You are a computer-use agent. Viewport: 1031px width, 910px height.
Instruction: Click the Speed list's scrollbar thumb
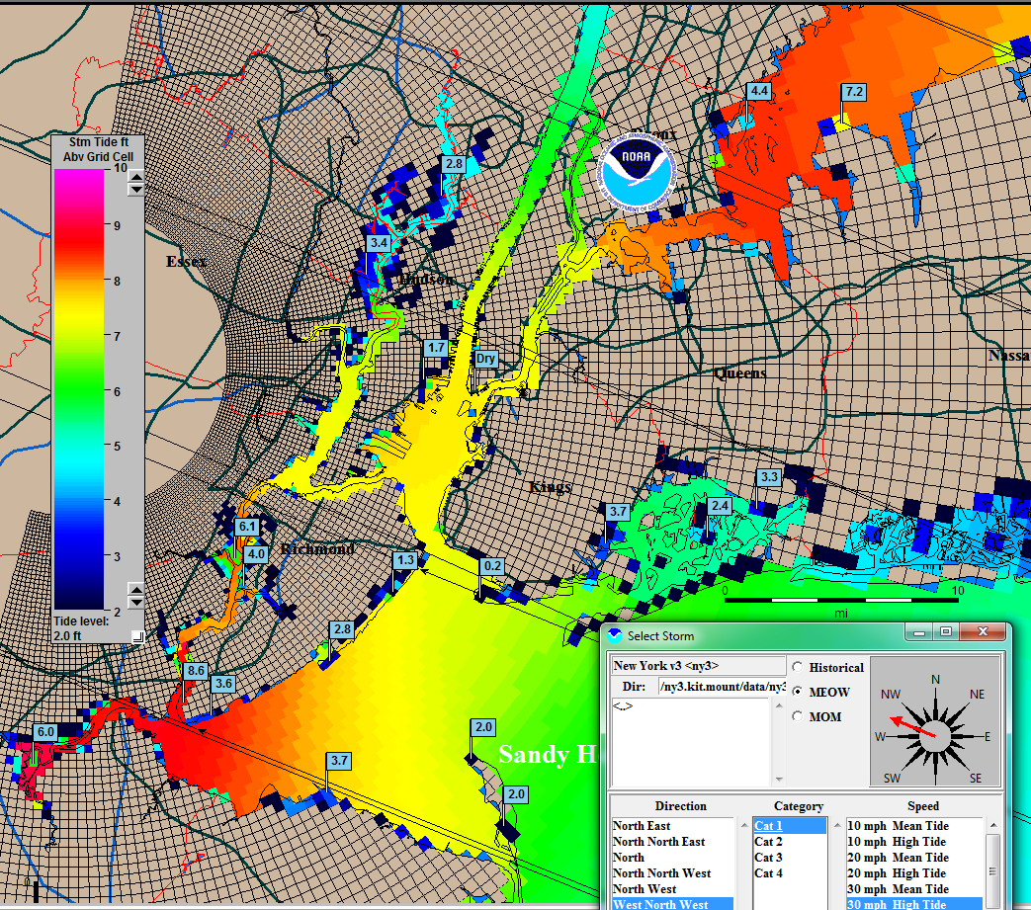point(993,871)
